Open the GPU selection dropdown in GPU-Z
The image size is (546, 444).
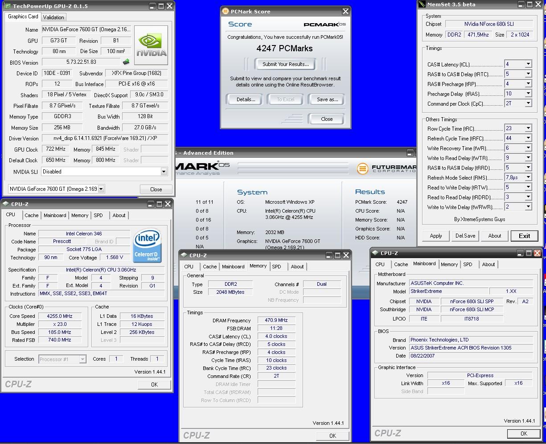[x=101, y=189]
